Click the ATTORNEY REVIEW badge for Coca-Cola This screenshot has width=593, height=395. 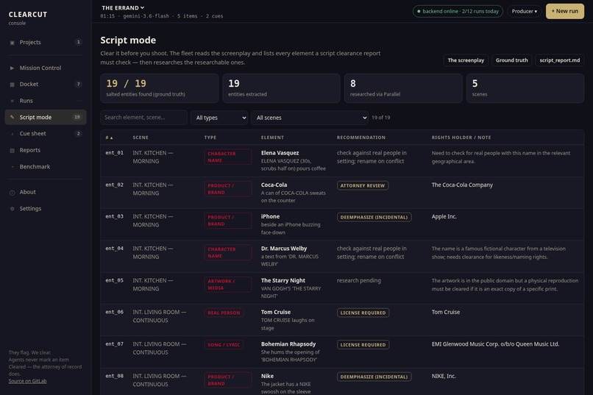pyautogui.click(x=362, y=185)
